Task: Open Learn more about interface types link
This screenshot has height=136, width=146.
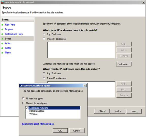Action: pyautogui.click(x=38, y=124)
